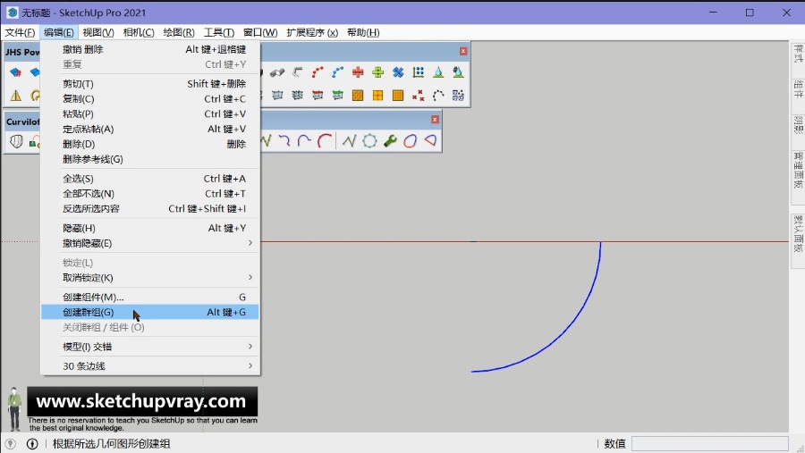Choose 全选(S) menu entry
The image size is (805, 453).
pyautogui.click(x=150, y=179)
